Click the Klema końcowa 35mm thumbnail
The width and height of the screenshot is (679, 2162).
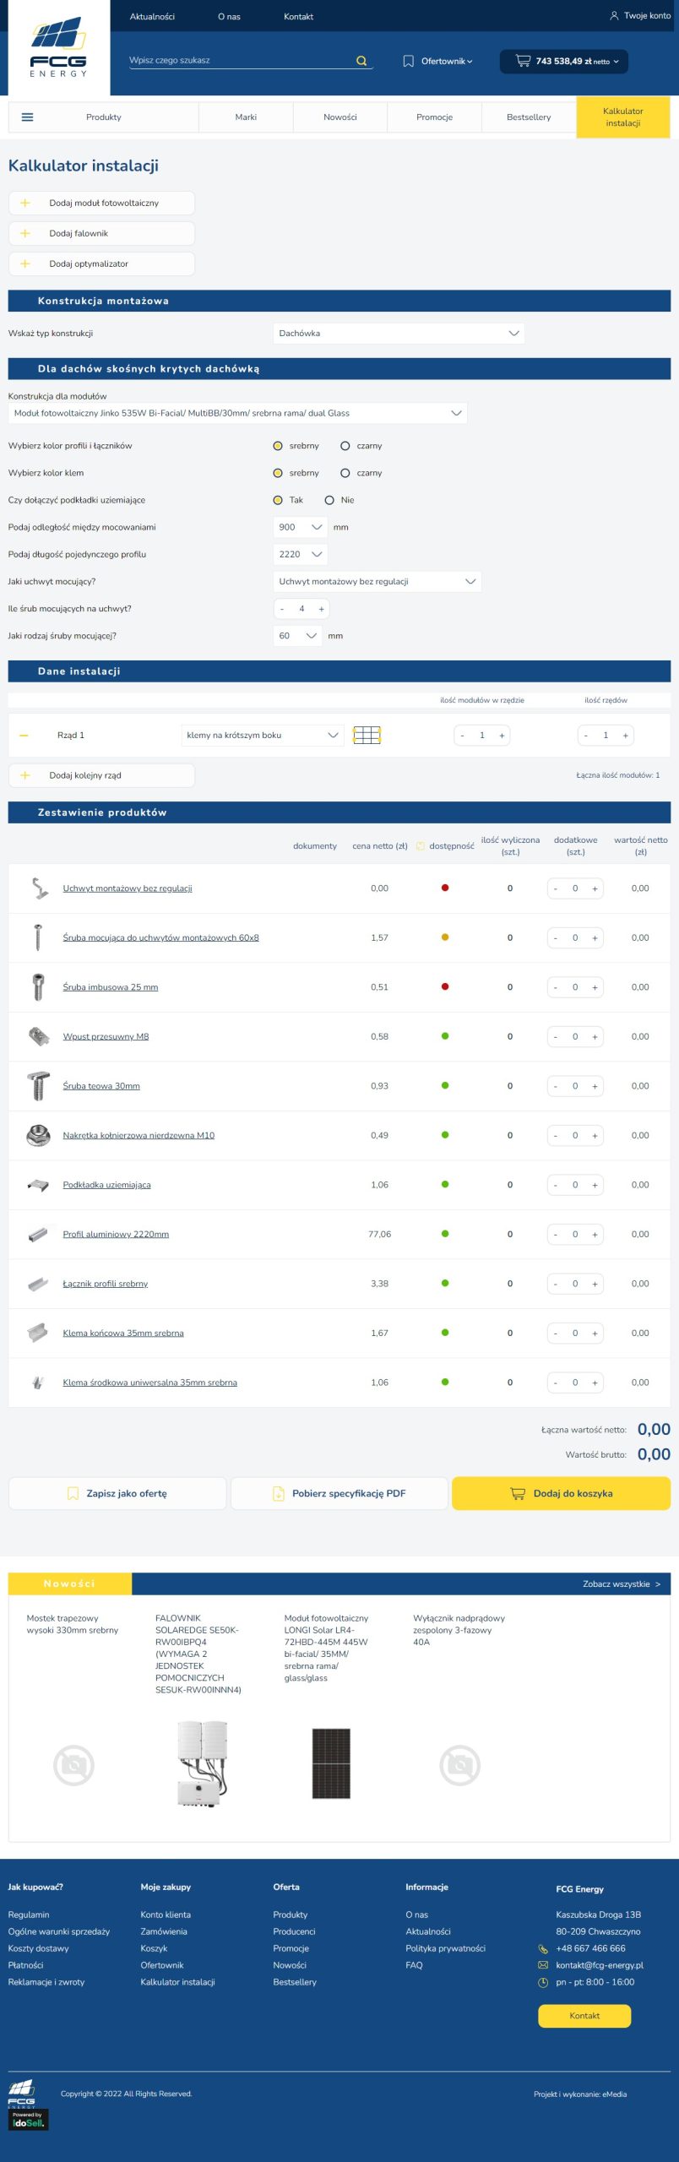[38, 1333]
